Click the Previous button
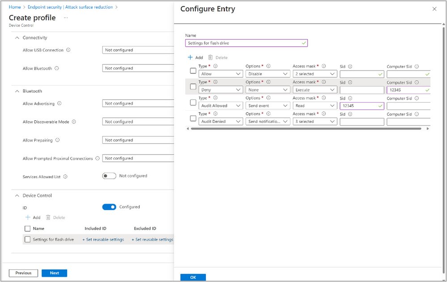This screenshot has width=447, height=282. 23,273
